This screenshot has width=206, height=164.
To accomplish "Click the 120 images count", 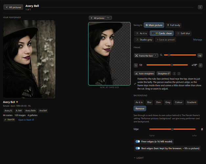I will (x=20, y=115).
